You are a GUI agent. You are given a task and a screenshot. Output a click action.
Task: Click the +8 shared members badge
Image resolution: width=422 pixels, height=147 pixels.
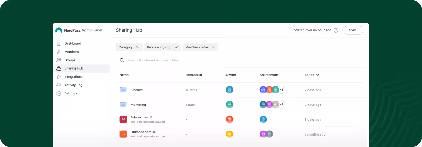click(x=281, y=105)
